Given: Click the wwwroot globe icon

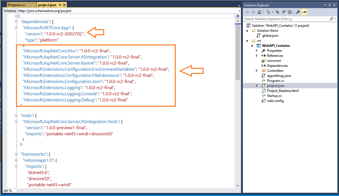Looking at the screenshot, I should coord(263,61).
